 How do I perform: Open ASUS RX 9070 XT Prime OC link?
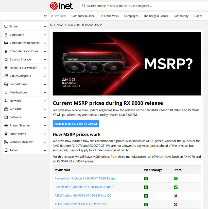point(83,196)
